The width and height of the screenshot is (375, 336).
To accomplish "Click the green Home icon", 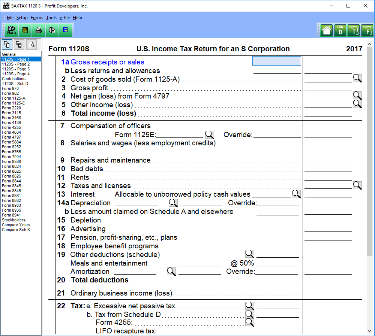I will tap(327, 30).
